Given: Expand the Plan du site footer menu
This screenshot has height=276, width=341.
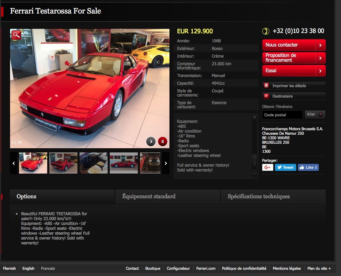Looking at the screenshot, I should (319, 268).
